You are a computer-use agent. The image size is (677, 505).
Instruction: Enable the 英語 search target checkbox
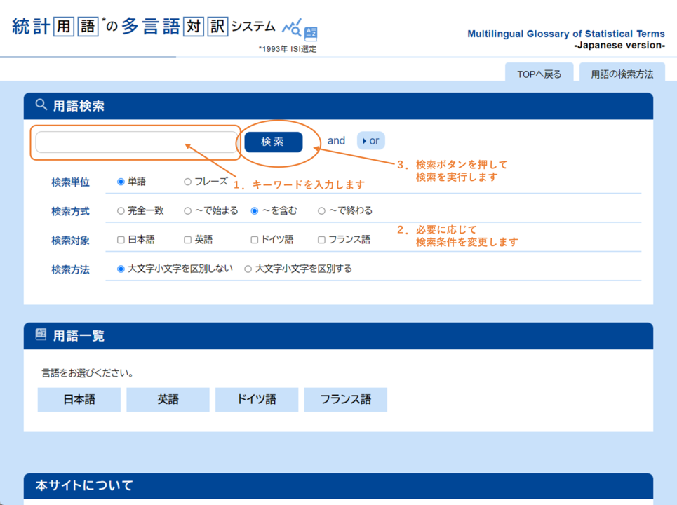pyautogui.click(x=188, y=240)
